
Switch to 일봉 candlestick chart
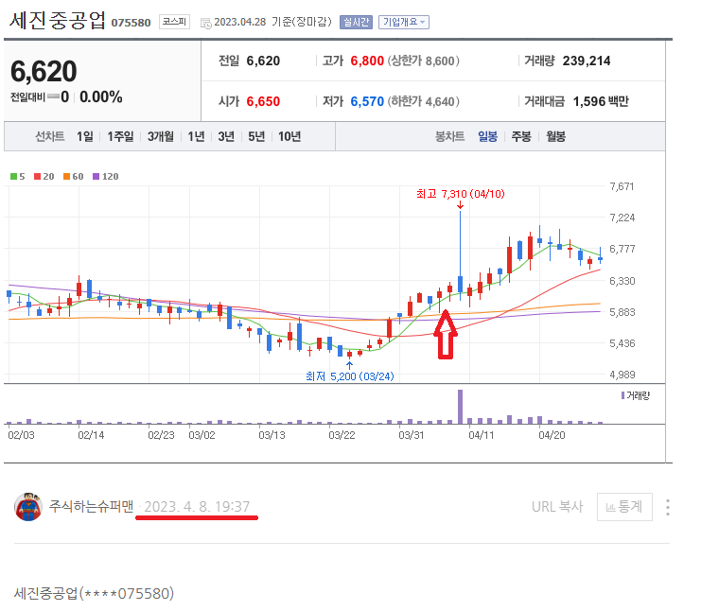click(487, 136)
